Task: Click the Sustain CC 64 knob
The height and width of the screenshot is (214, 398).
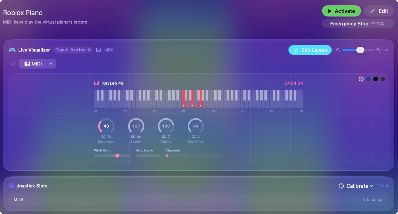Action: point(136,126)
